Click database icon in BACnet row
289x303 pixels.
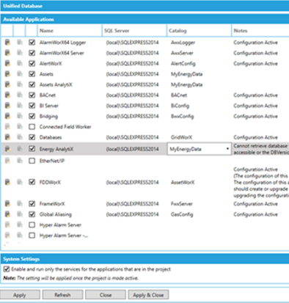(7, 95)
